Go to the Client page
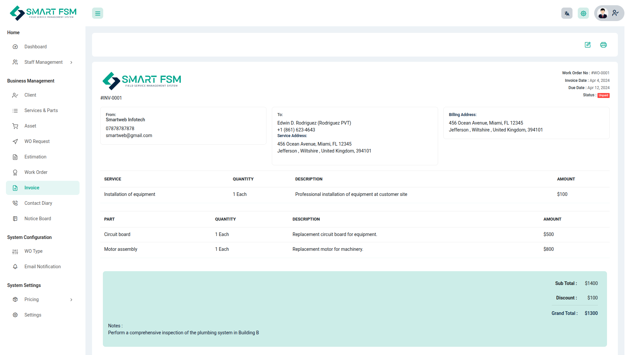The width and height of the screenshot is (631, 355). point(30,95)
